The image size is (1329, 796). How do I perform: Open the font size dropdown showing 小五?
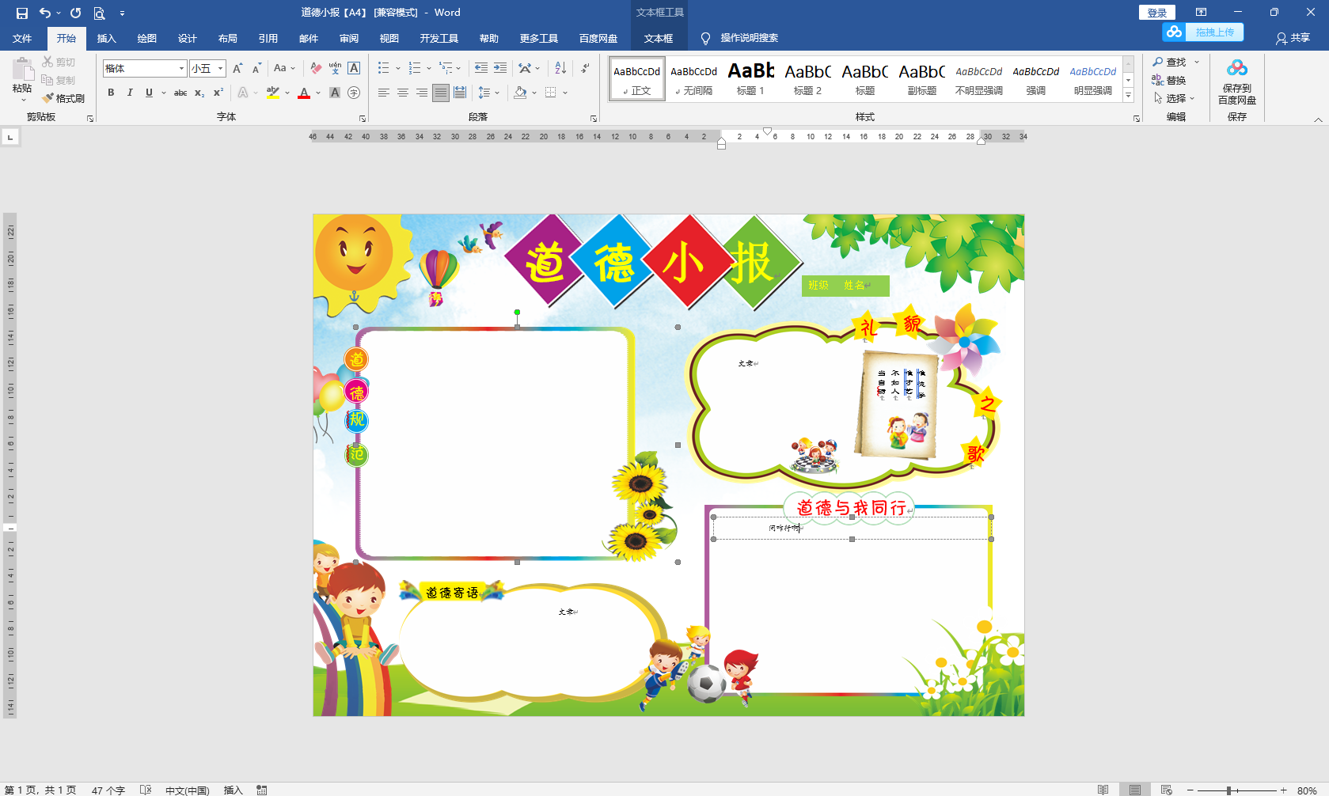point(221,68)
